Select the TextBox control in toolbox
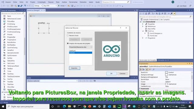 pyautogui.click(x=10, y=69)
